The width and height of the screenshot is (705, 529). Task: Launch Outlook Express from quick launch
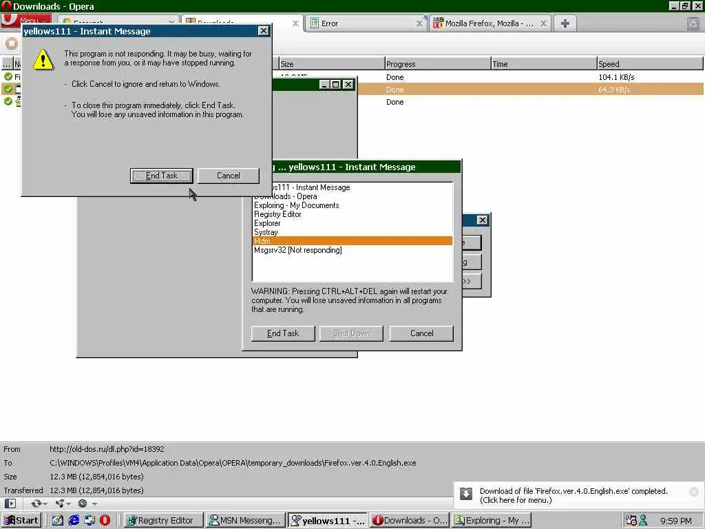[x=90, y=521]
